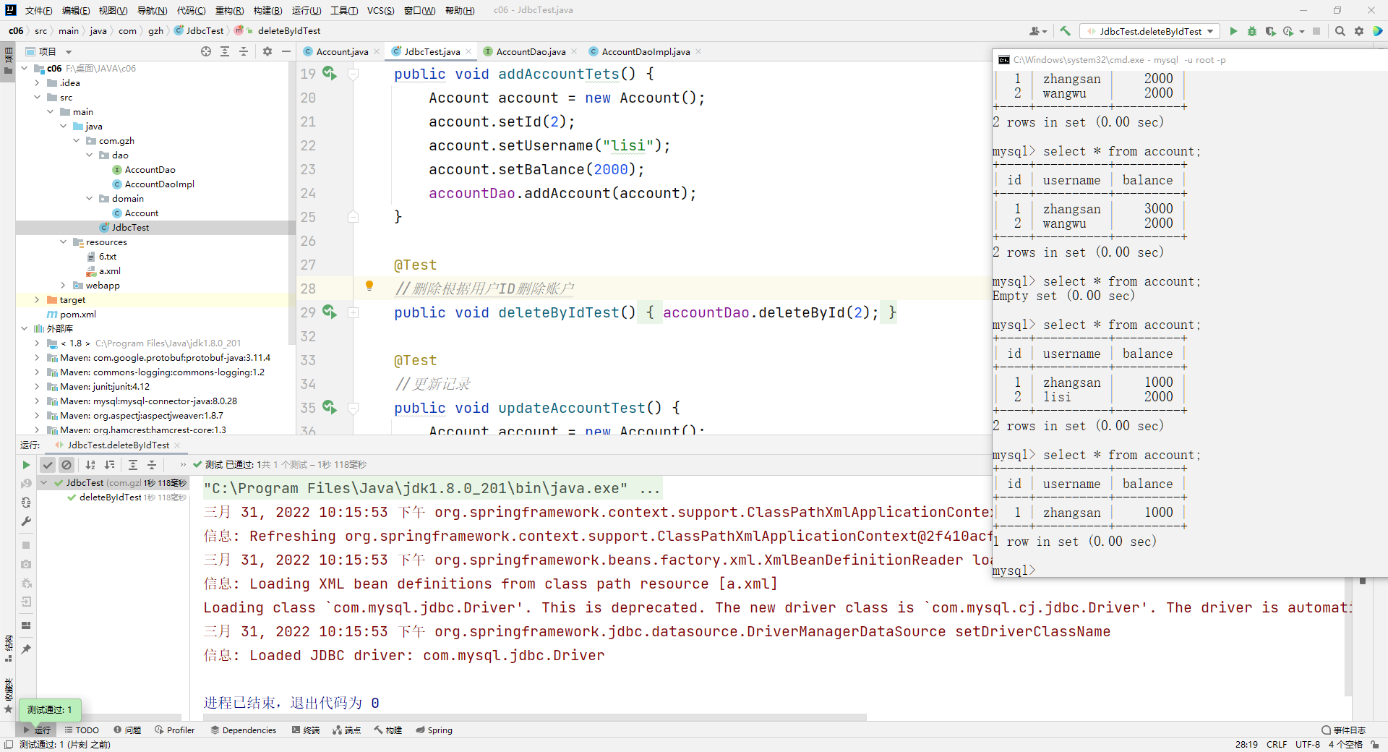Open Search Everywhere magnifier icon
This screenshot has width=1388, height=752.
(x=1340, y=31)
